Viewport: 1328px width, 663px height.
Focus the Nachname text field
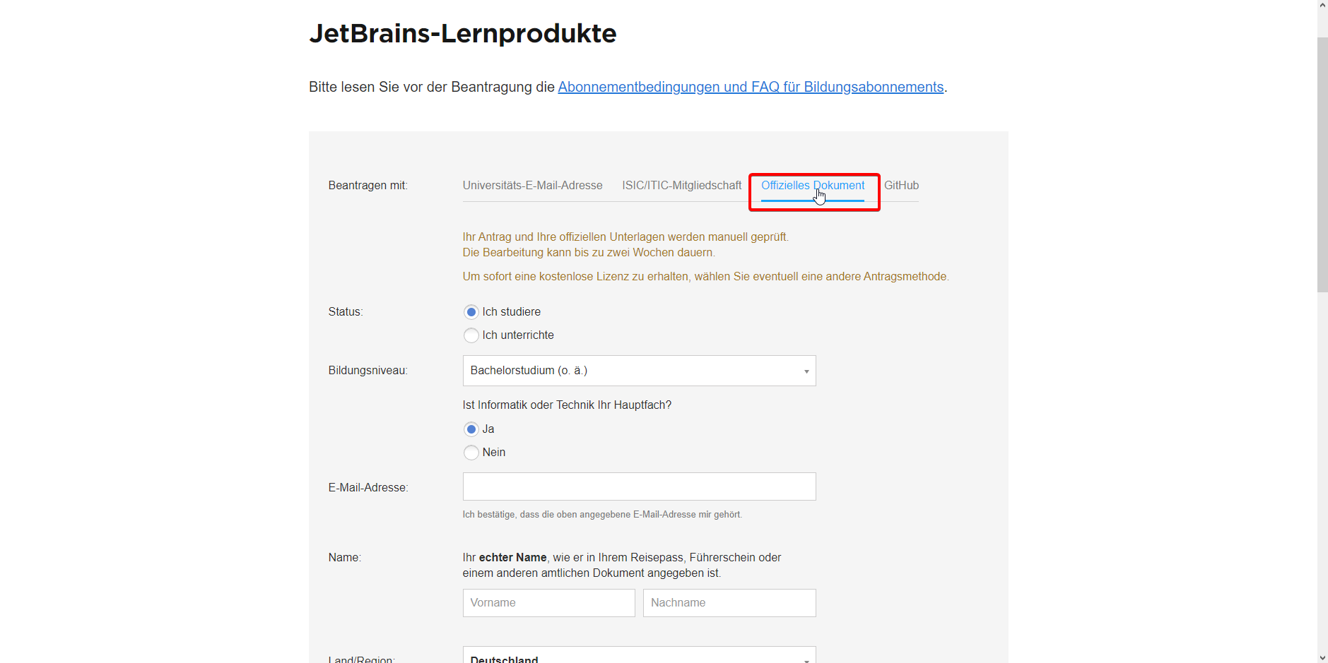click(729, 603)
